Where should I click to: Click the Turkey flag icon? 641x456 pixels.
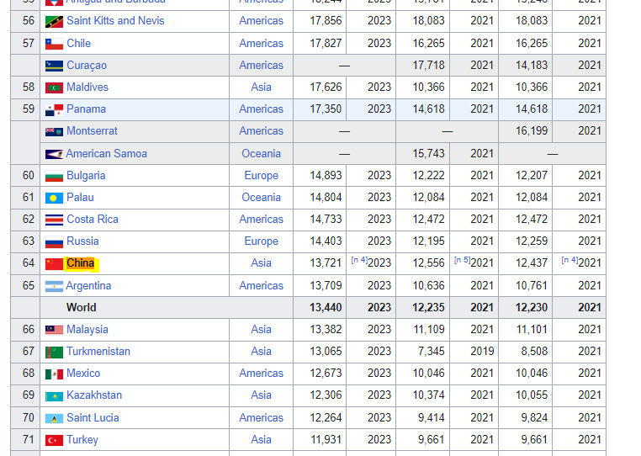pyautogui.click(x=54, y=441)
